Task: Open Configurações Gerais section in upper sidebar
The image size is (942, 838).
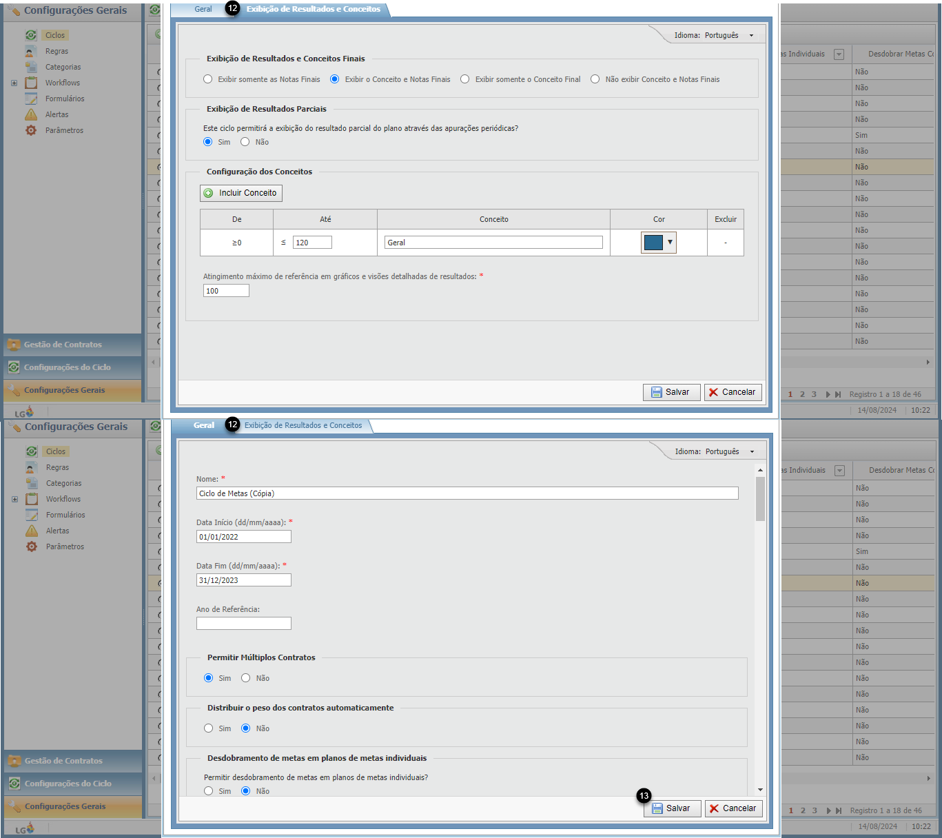Action: tap(72, 390)
